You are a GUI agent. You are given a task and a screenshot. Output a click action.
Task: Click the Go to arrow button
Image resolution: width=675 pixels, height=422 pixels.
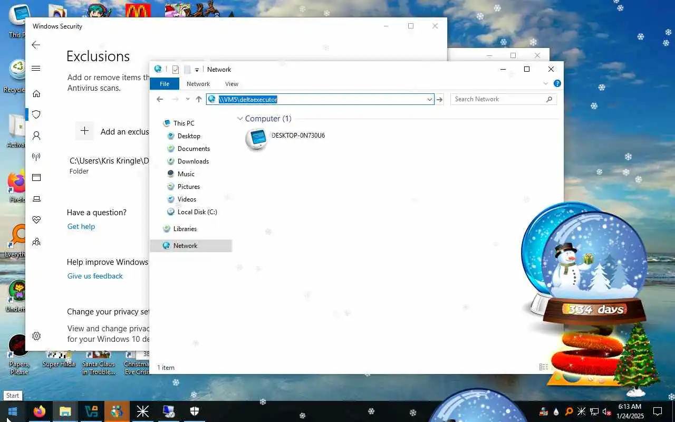440,99
